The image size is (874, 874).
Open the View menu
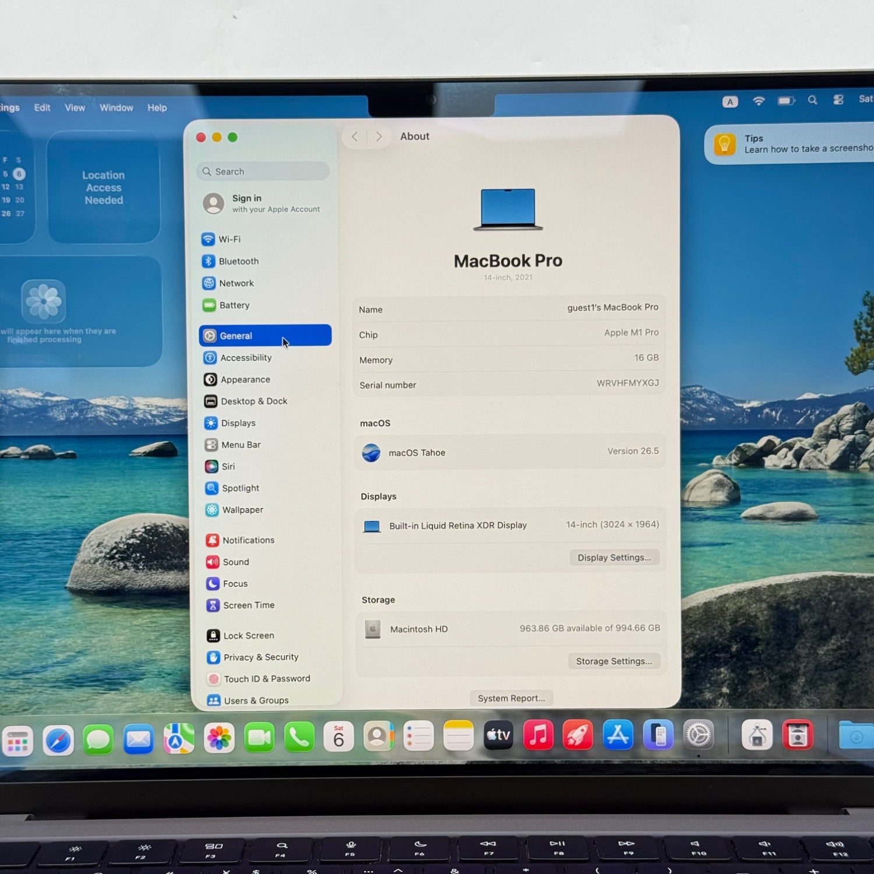coord(75,108)
